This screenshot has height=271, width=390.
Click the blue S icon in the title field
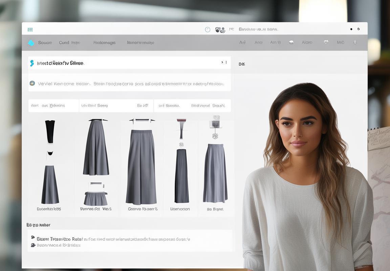[32, 63]
